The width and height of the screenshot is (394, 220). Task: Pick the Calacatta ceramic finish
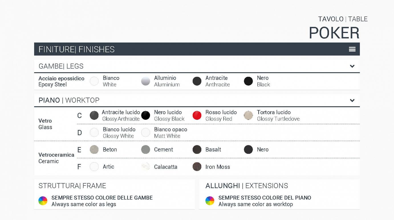click(145, 167)
